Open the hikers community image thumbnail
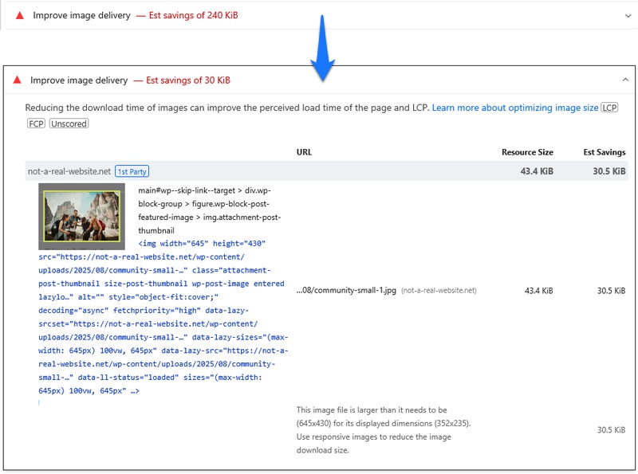The image size is (638, 474). click(x=82, y=216)
